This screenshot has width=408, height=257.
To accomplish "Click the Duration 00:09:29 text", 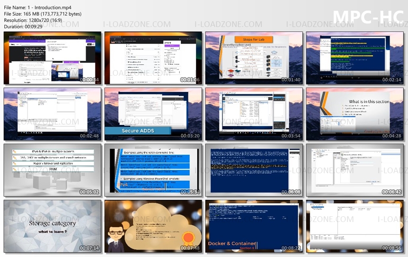I will (x=24, y=27).
